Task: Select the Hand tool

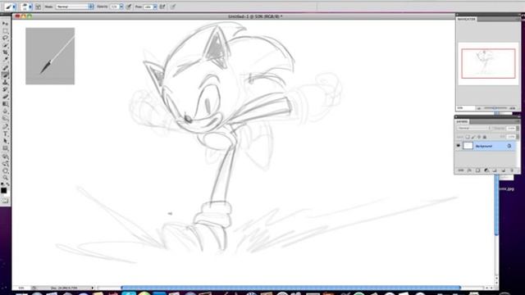Action: click(5, 170)
